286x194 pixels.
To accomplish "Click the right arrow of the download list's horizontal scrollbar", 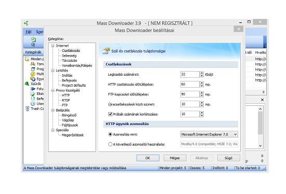I will pos(264,92).
